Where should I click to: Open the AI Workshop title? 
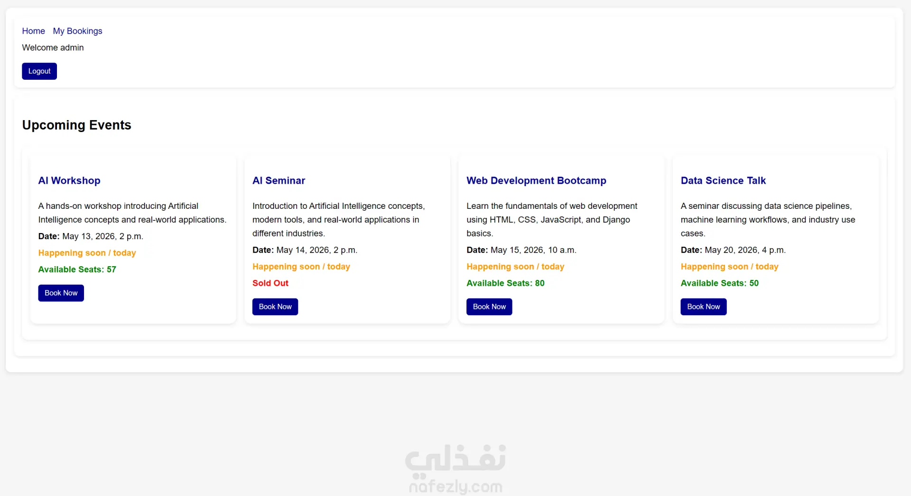click(69, 180)
